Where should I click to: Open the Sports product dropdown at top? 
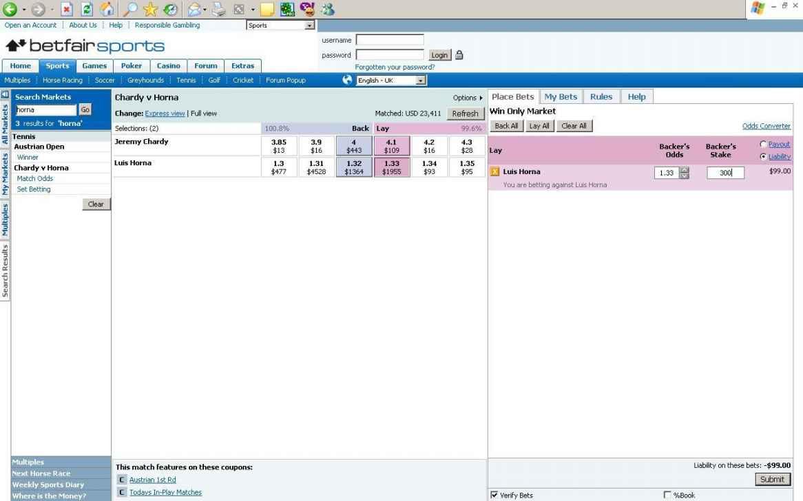(280, 25)
